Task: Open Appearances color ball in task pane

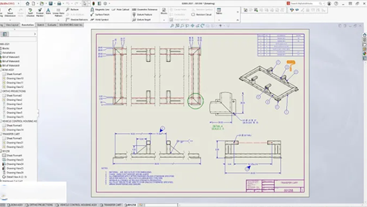Action: click(x=365, y=54)
